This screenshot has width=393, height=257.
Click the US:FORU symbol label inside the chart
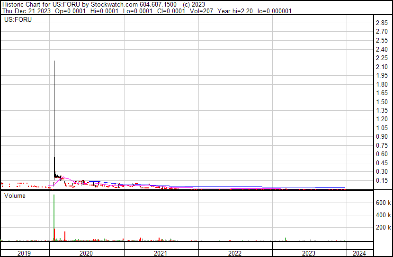coord(15,19)
